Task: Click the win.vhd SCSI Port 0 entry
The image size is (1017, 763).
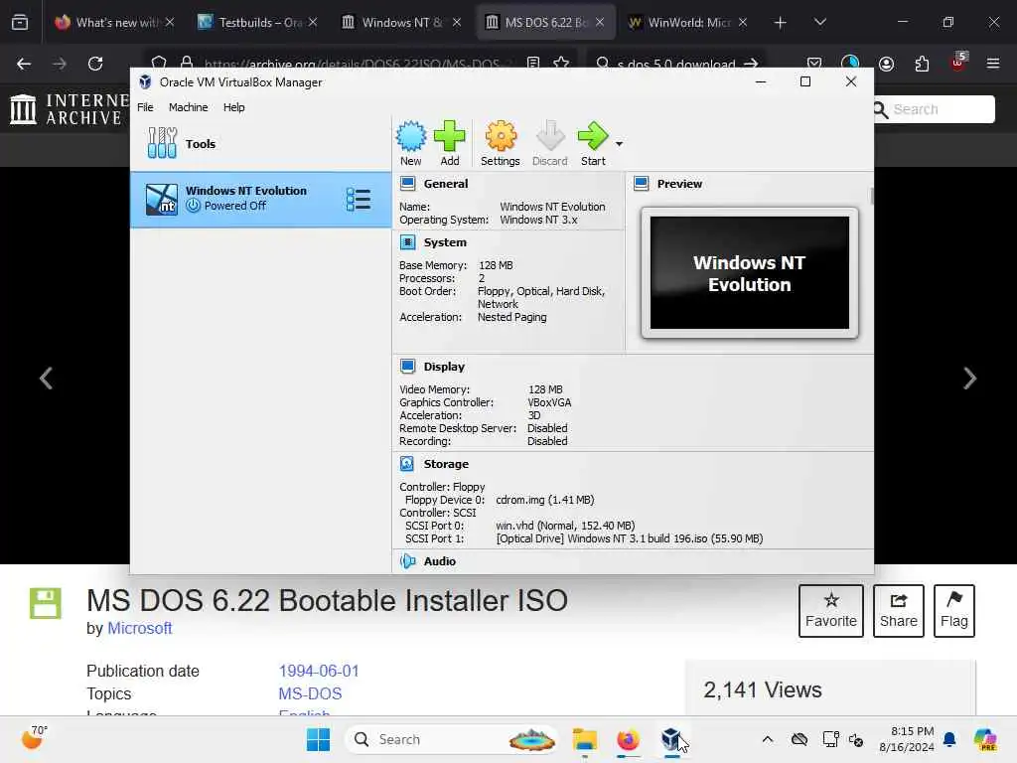Action: [565, 526]
